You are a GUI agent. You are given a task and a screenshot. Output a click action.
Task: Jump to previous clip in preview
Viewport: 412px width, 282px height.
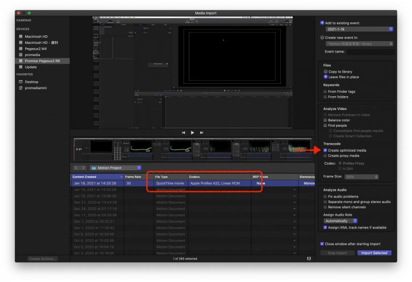183,132
